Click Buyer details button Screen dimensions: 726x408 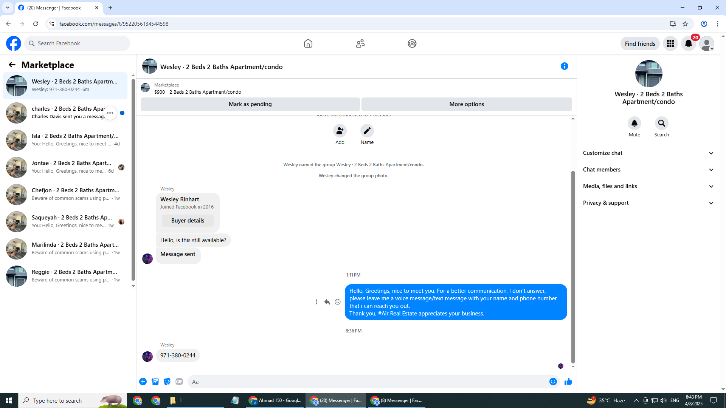coord(188,221)
